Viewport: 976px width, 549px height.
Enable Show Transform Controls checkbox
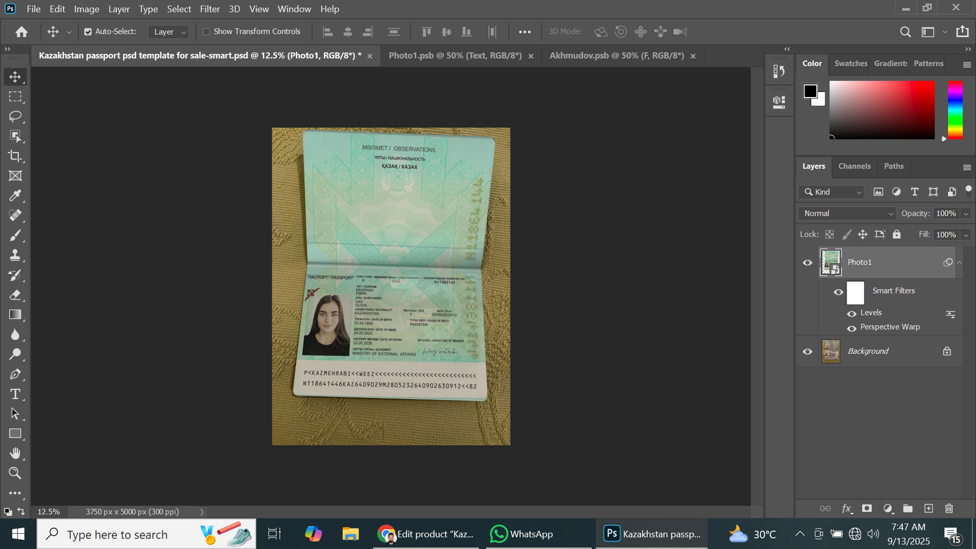click(206, 32)
